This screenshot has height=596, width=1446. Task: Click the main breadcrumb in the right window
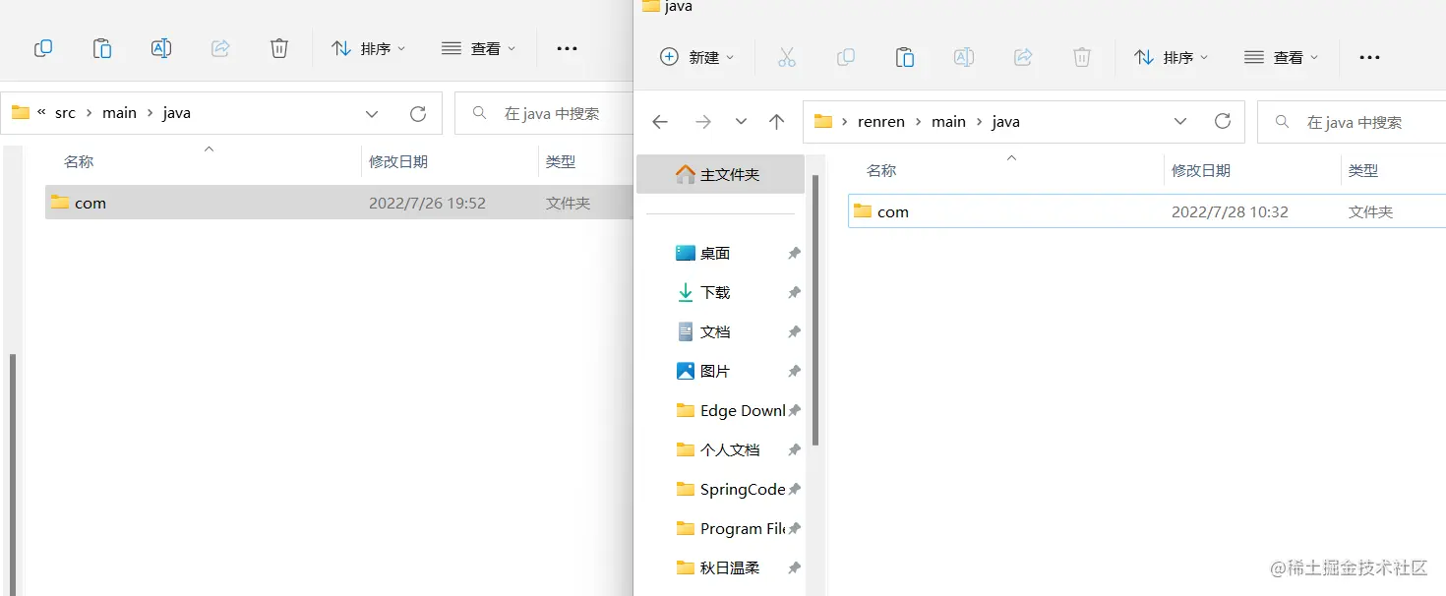point(948,122)
